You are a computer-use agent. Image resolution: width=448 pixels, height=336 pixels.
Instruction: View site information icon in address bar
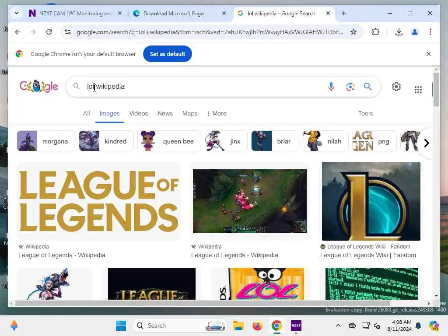click(68, 32)
